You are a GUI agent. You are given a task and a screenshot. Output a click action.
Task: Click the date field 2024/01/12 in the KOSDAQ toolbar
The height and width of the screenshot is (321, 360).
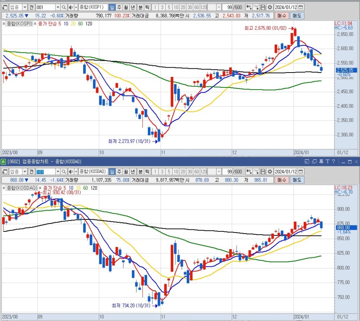click(x=286, y=171)
